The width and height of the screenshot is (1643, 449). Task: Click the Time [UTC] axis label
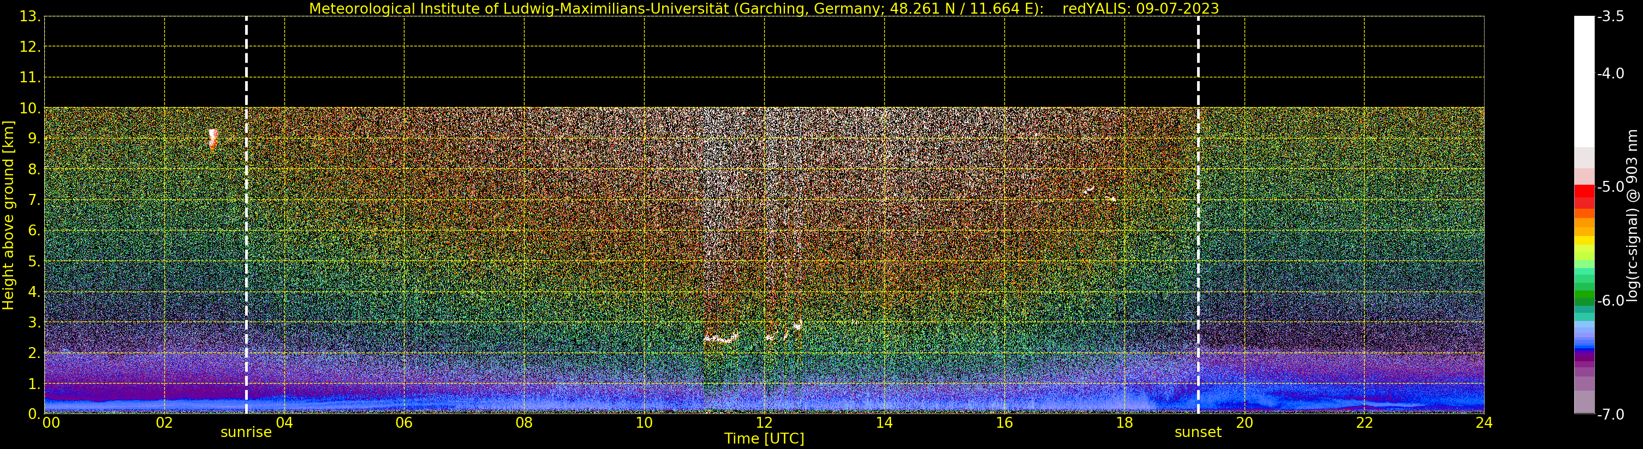(x=764, y=439)
